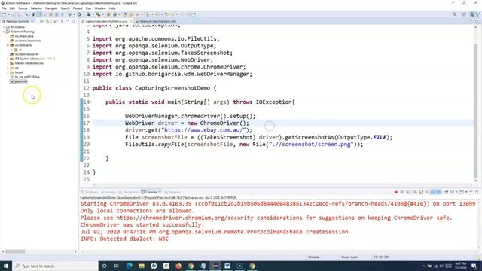Image resolution: width=482 pixels, height=271 pixels.
Task: Click the editor vertical scrollbar
Action: pos(475,111)
